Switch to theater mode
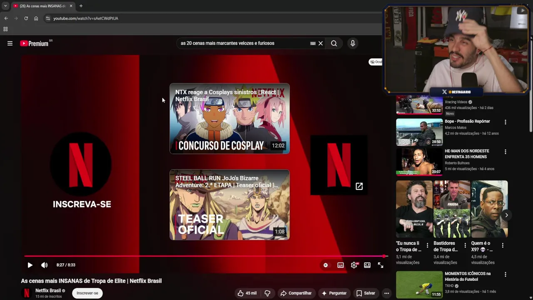Image resolution: width=533 pixels, height=300 pixels. [x=367, y=265]
